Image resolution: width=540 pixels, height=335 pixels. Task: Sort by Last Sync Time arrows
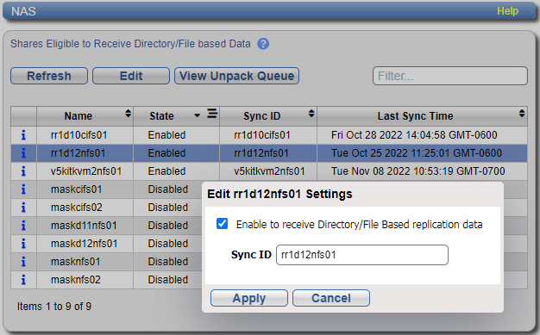[x=522, y=114]
